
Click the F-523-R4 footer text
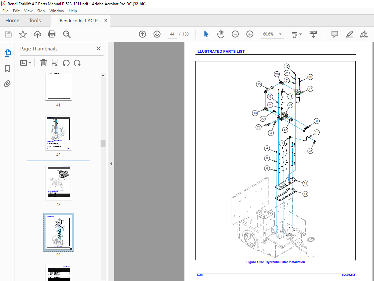click(x=348, y=275)
